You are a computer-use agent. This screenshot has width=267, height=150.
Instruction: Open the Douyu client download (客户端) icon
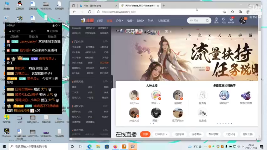click(x=231, y=20)
